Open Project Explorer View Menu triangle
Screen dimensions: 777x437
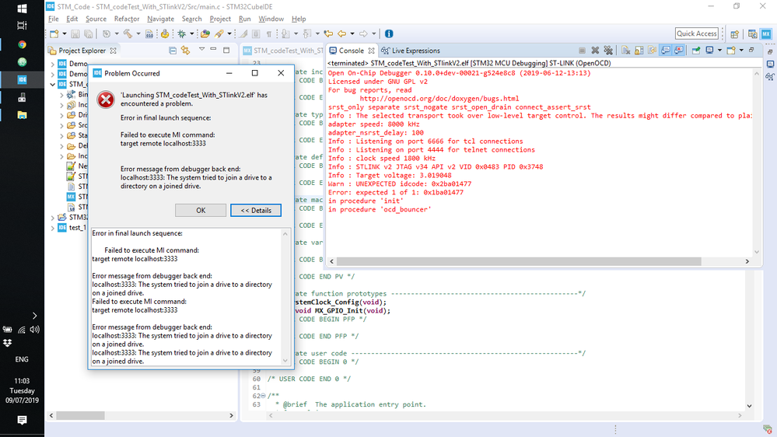pyautogui.click(x=201, y=50)
